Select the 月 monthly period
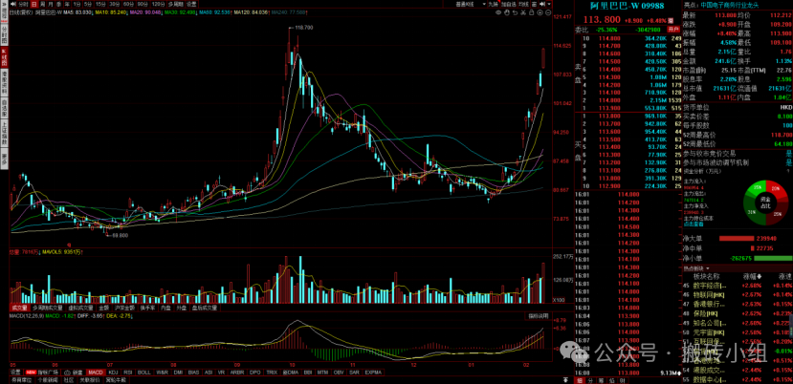 click(x=50, y=4)
